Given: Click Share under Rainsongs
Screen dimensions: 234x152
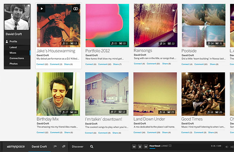Looking at the screenshot, I should pos(165,63).
